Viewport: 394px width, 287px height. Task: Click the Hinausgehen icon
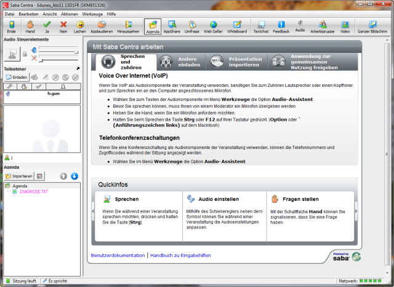[x=128, y=27]
